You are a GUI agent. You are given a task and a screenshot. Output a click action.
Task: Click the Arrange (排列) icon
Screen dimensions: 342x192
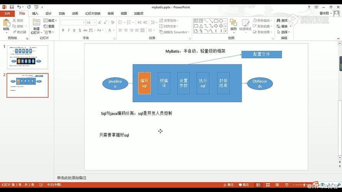(x=233, y=23)
